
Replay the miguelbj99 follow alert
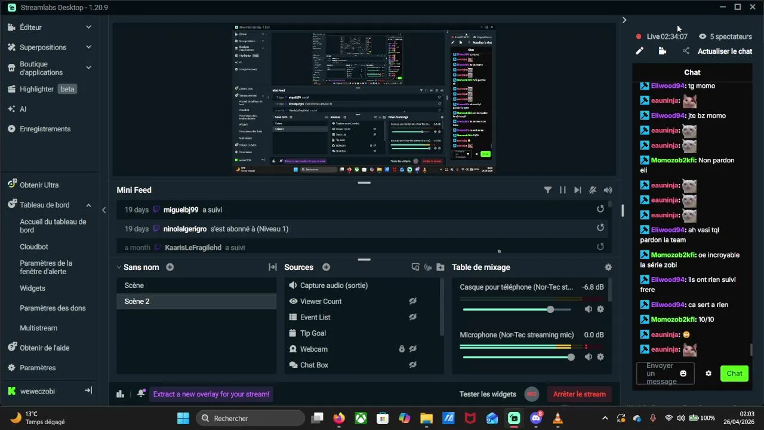point(600,209)
